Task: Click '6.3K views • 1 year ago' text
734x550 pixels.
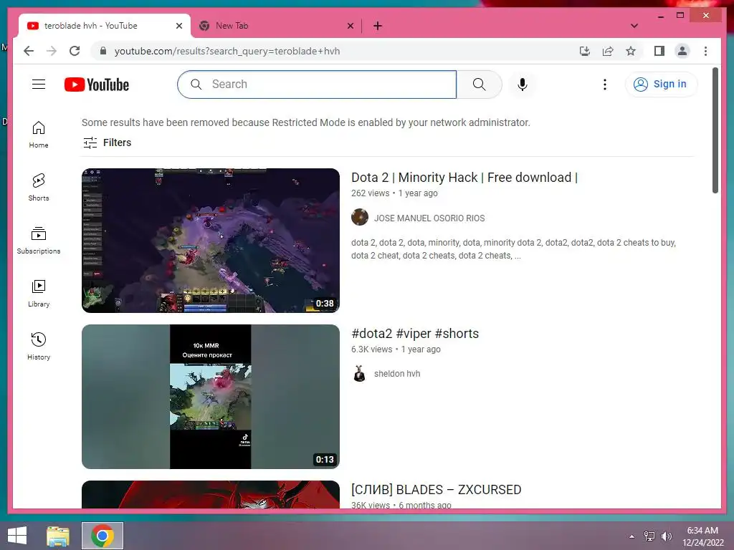Action: point(396,349)
